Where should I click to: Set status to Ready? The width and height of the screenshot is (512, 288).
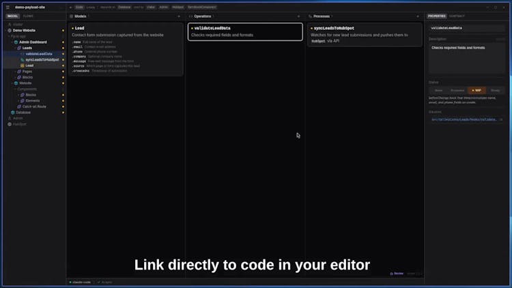[x=496, y=90]
